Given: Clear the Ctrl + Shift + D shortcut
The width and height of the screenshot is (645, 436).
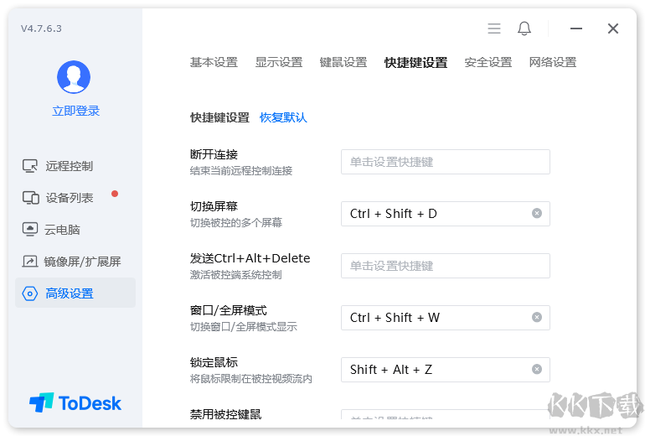Looking at the screenshot, I should click(536, 213).
